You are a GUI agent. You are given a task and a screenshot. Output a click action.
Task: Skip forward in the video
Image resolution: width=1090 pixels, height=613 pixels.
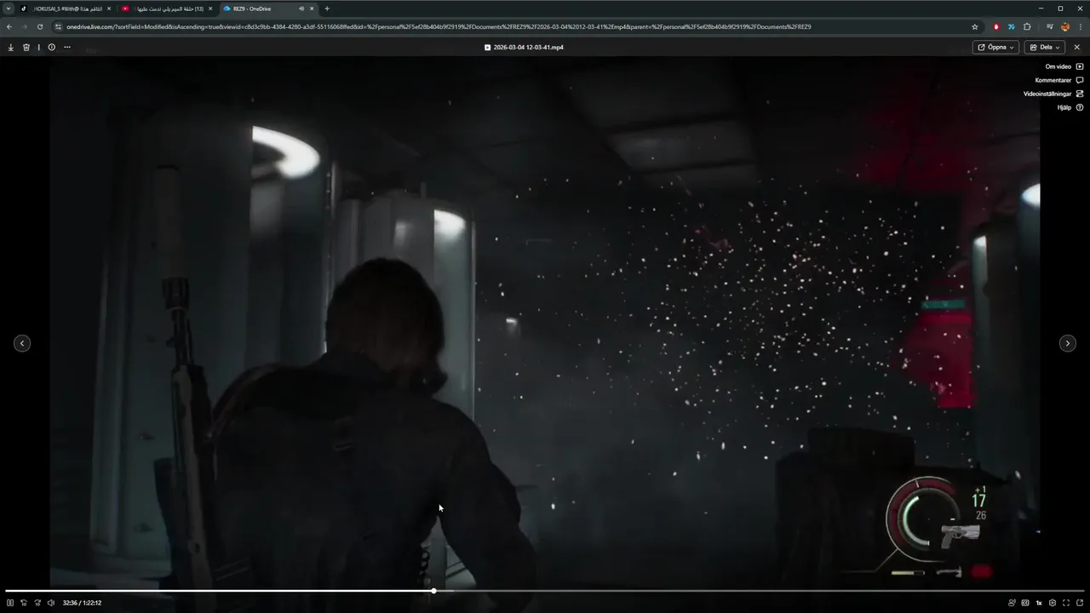37,603
